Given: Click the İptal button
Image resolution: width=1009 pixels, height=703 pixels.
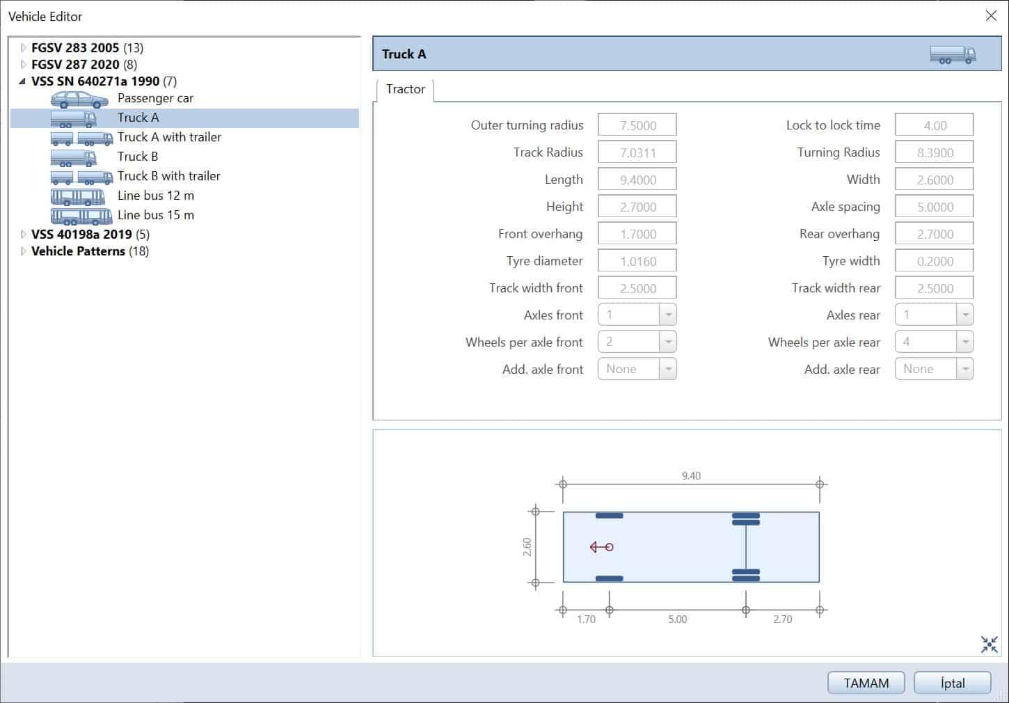Looking at the screenshot, I should click(952, 683).
